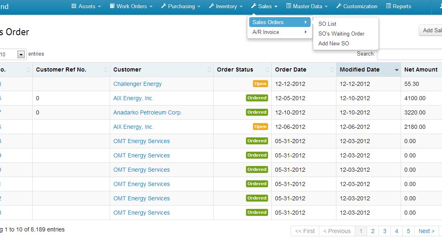The height and width of the screenshot is (240, 442).
Task: Click the 8,189 entries info text
Action: pos(32,229)
